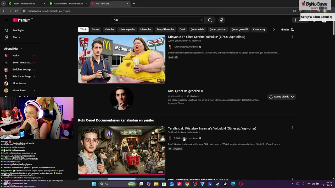Go back with the browser back arrow
The height and width of the screenshot is (188, 335).
point(4,11)
